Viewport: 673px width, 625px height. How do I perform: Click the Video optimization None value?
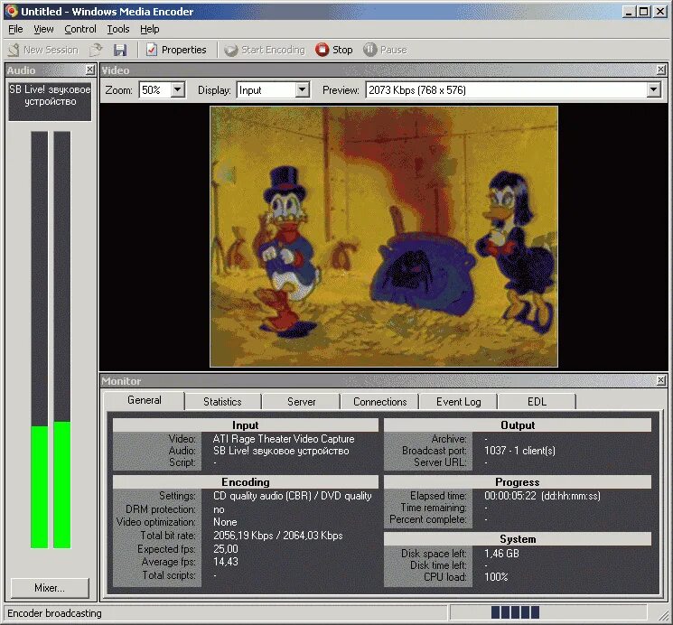(225, 522)
